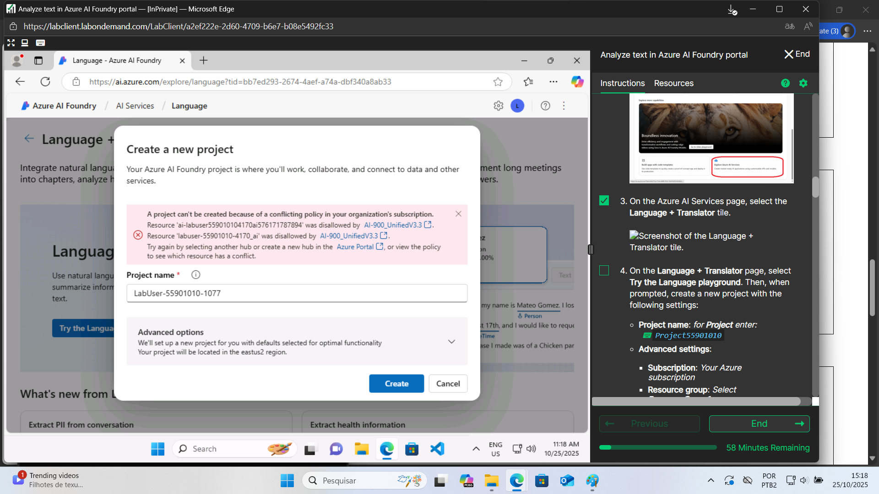The width and height of the screenshot is (879, 494).
Task: Click the type text icon before Project55901010
Action: 647,335
